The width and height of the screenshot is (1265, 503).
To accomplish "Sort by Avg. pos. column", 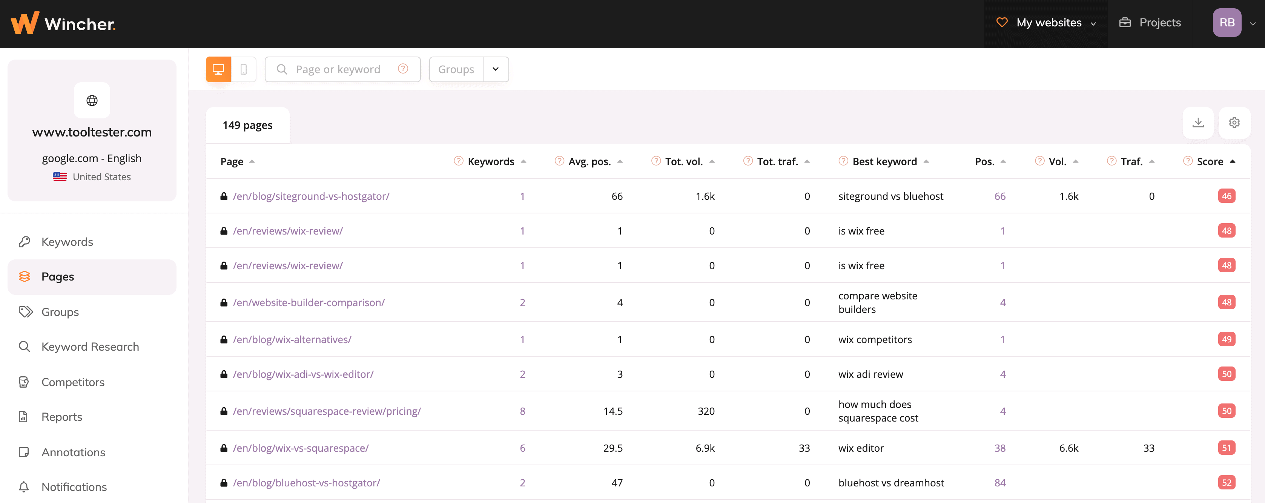I will pyautogui.click(x=595, y=161).
